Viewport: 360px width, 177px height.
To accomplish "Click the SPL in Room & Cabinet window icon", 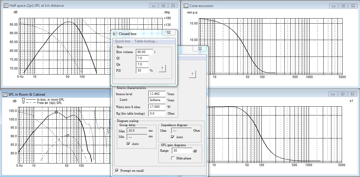I will [6, 95].
